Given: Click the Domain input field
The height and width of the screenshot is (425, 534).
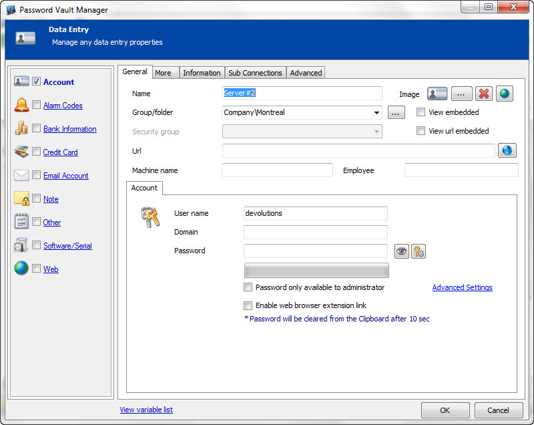Looking at the screenshot, I should pos(315,232).
